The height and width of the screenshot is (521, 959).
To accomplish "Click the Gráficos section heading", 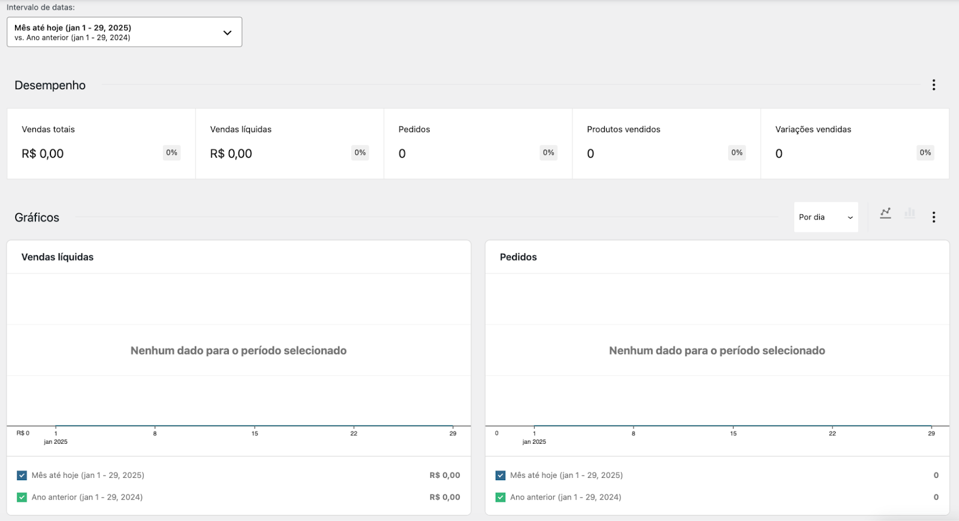I will [x=37, y=217].
